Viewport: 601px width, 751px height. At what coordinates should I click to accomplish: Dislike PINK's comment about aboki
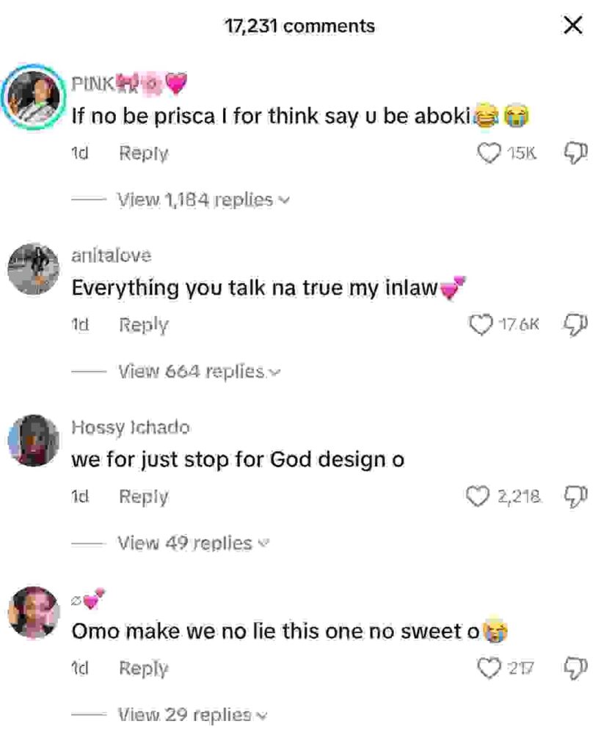pos(573,153)
